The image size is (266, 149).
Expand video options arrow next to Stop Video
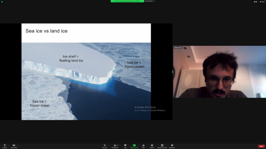click(x=18, y=145)
